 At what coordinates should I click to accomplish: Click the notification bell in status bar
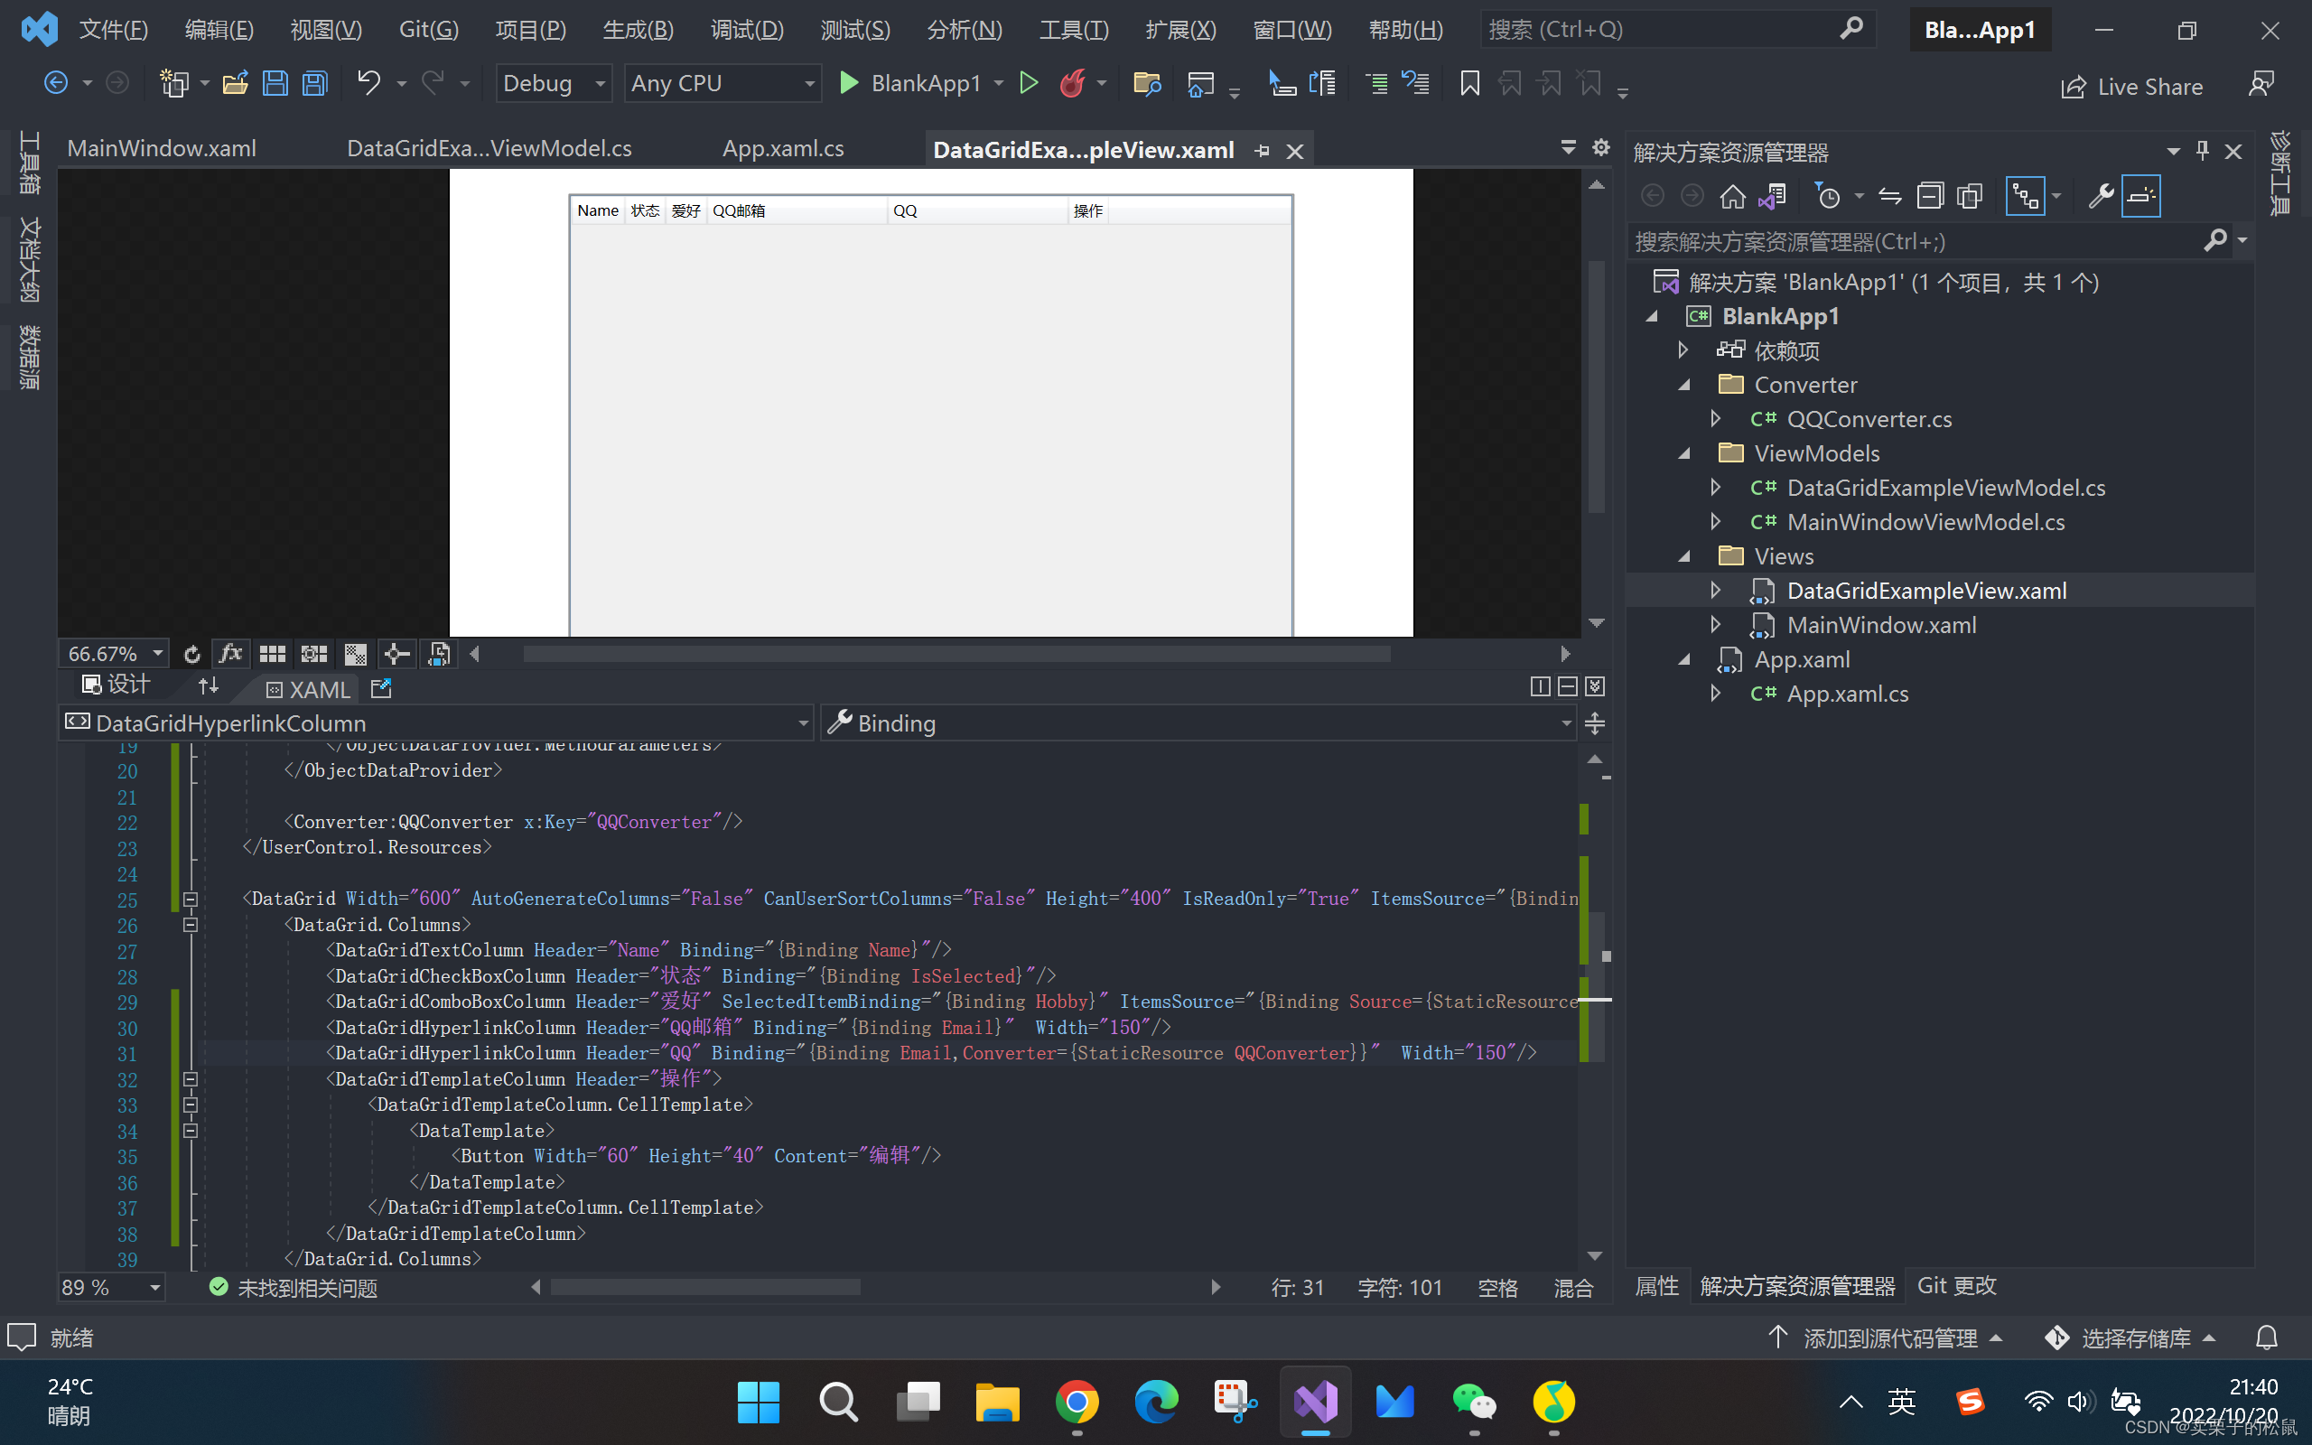point(2266,1338)
